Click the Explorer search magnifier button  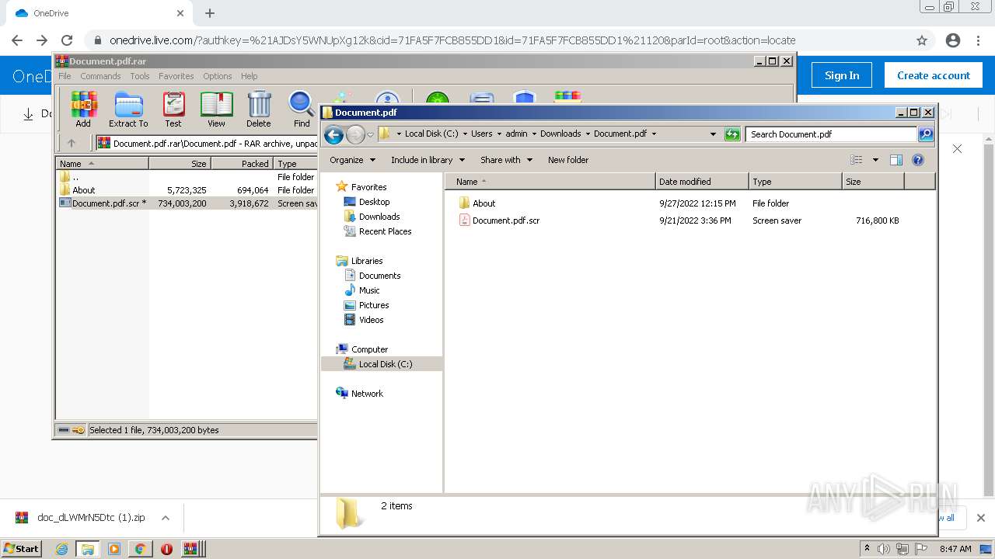[926, 134]
